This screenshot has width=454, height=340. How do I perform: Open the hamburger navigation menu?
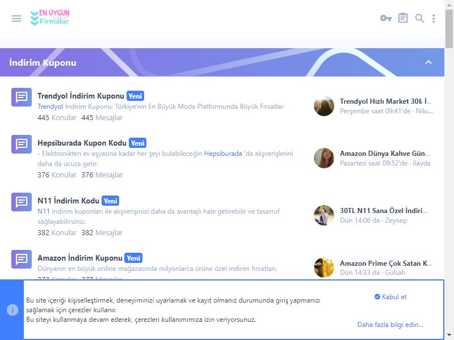click(x=16, y=19)
